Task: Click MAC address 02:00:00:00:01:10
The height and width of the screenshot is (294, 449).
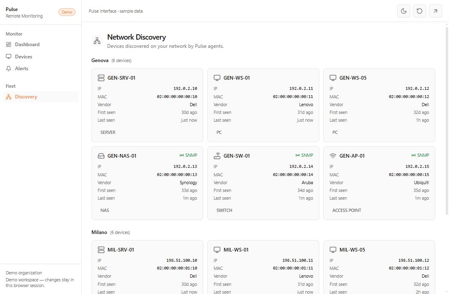Action: point(177,268)
